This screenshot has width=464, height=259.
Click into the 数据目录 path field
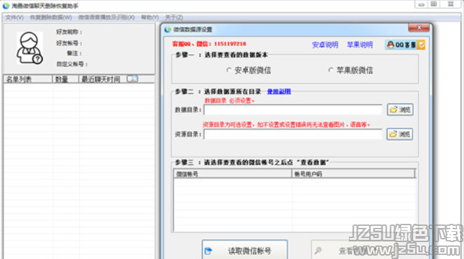[293, 110]
